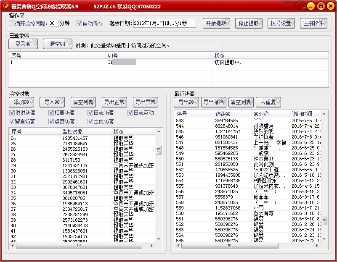337x262 pixels.
Task: Click the 去重复 button
Action: 268,102
